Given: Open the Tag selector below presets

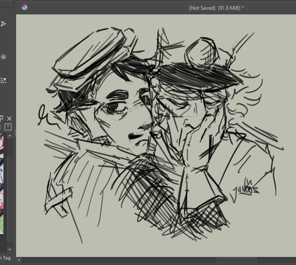Looking at the screenshot, I should pyautogui.click(x=5, y=258).
